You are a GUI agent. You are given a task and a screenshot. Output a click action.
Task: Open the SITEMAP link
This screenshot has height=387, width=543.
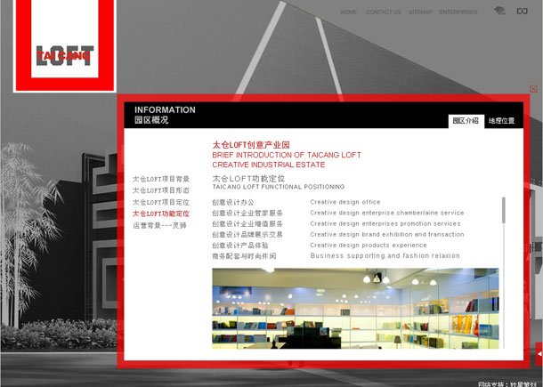tap(420, 12)
